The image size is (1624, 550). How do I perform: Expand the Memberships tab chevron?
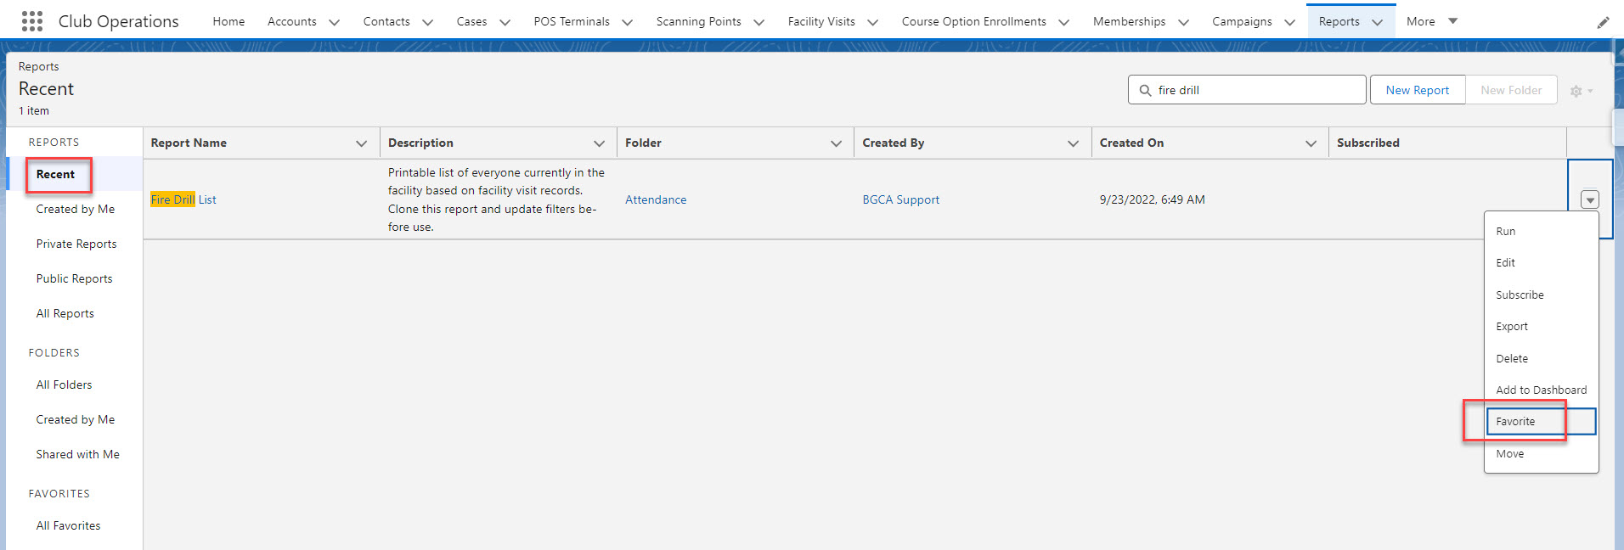(x=1183, y=22)
